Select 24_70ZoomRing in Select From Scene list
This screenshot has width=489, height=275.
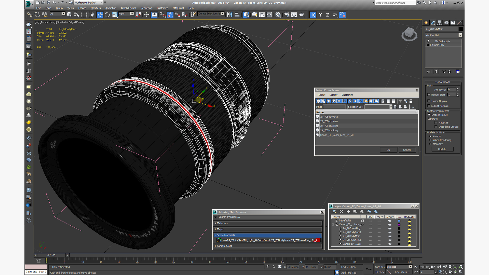coord(329,130)
